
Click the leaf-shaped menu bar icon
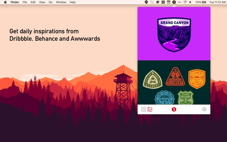(x=158, y=2)
